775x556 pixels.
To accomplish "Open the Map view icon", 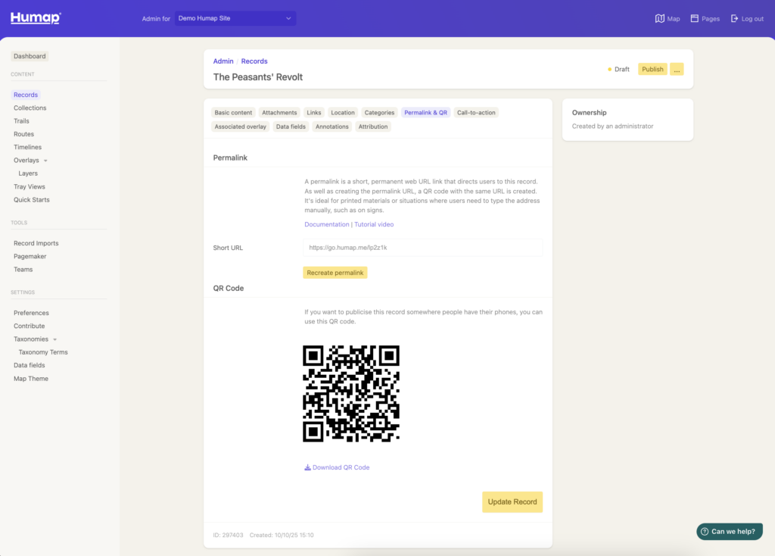I will coord(659,18).
